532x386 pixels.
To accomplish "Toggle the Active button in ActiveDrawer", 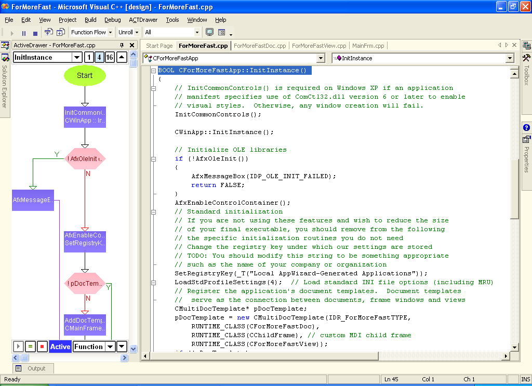I will pyautogui.click(x=60, y=347).
